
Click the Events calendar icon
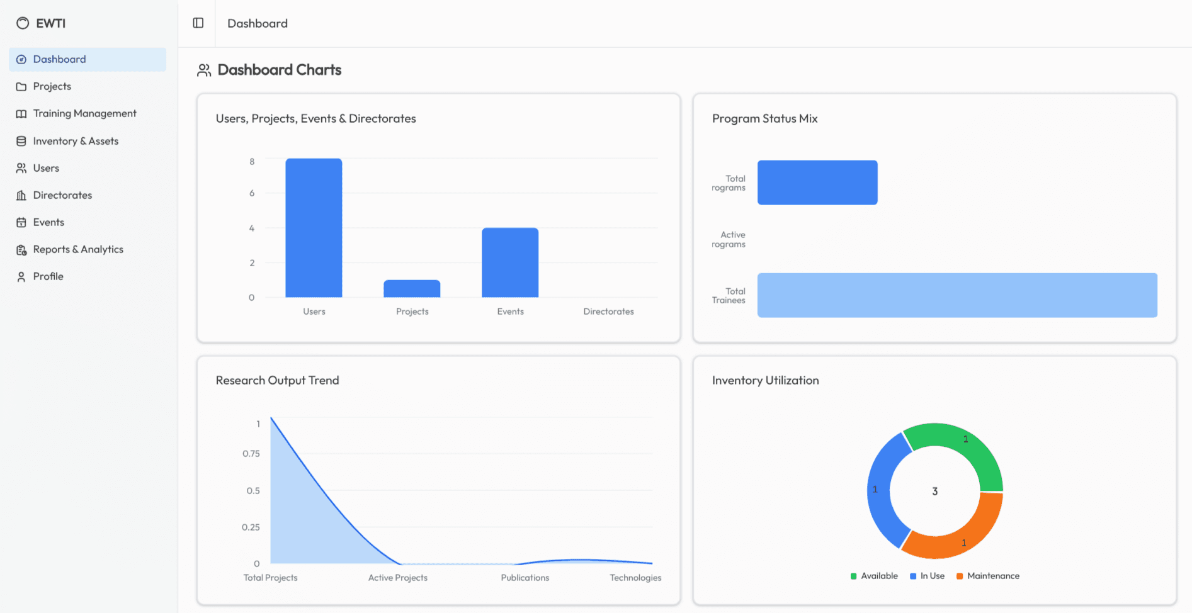(x=21, y=223)
